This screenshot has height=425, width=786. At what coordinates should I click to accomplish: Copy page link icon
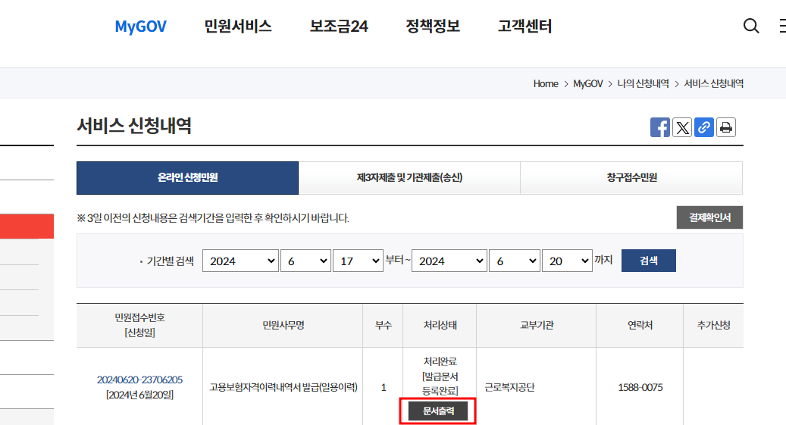(x=704, y=127)
